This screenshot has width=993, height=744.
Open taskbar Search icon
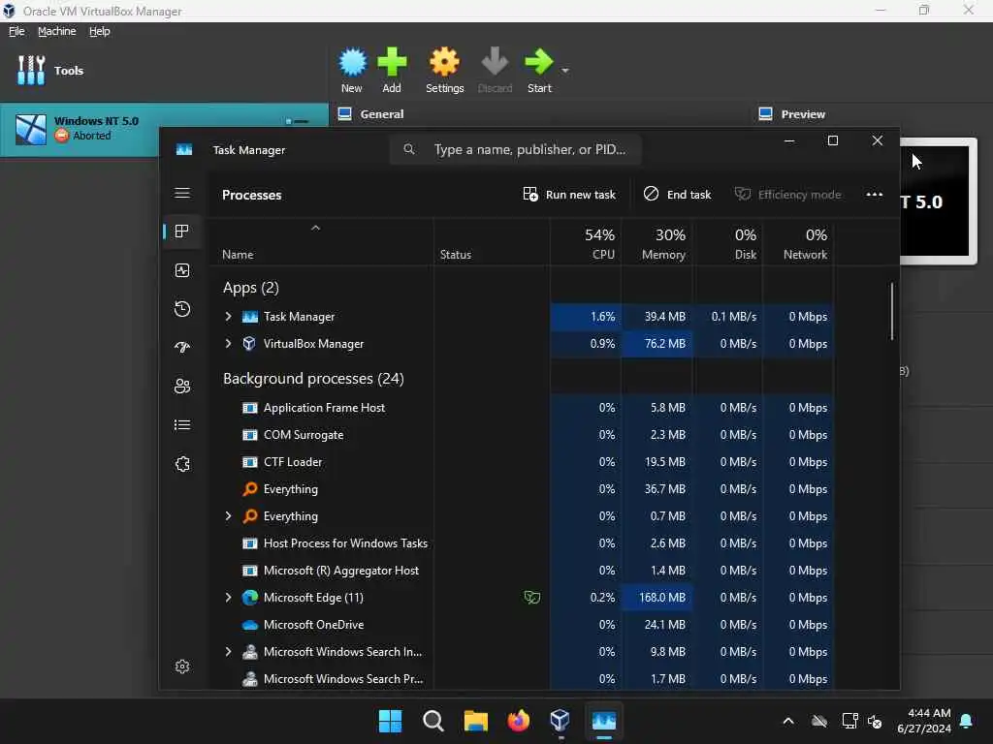coord(433,721)
